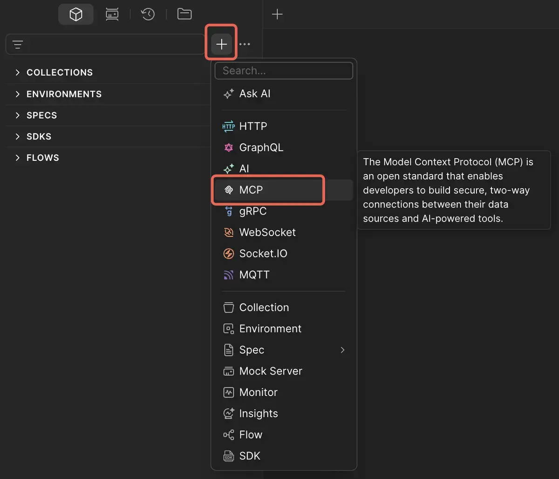
Task: Open the three-dot more options menu
Action: coord(245,44)
